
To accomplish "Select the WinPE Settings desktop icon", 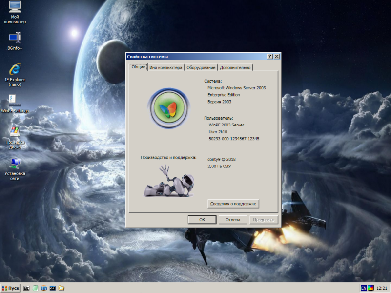I will (15, 104).
